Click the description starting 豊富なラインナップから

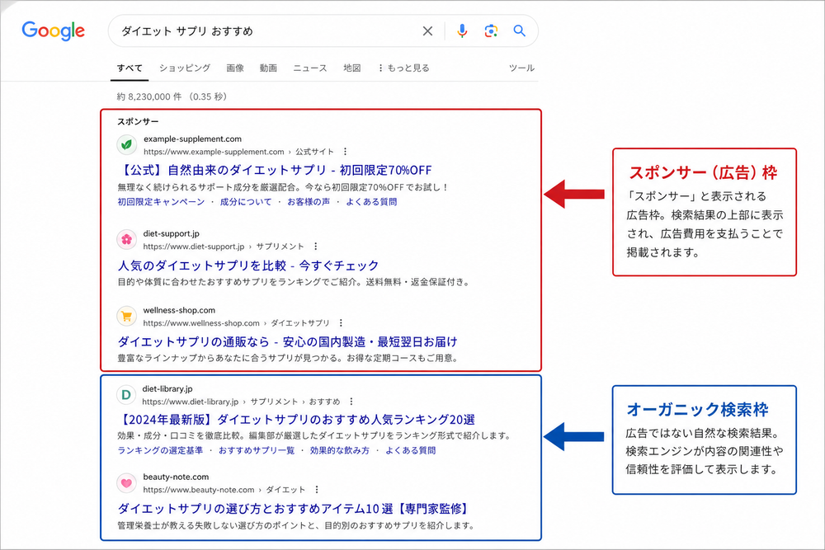click(288, 358)
